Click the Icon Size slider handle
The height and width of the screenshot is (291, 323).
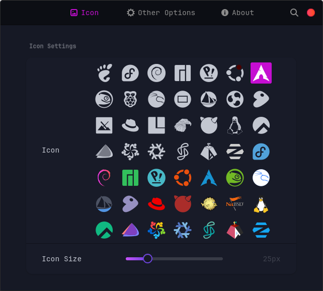tap(147, 258)
